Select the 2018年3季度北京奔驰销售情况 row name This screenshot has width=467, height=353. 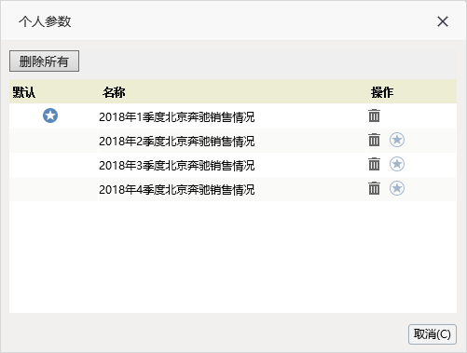tap(177, 166)
